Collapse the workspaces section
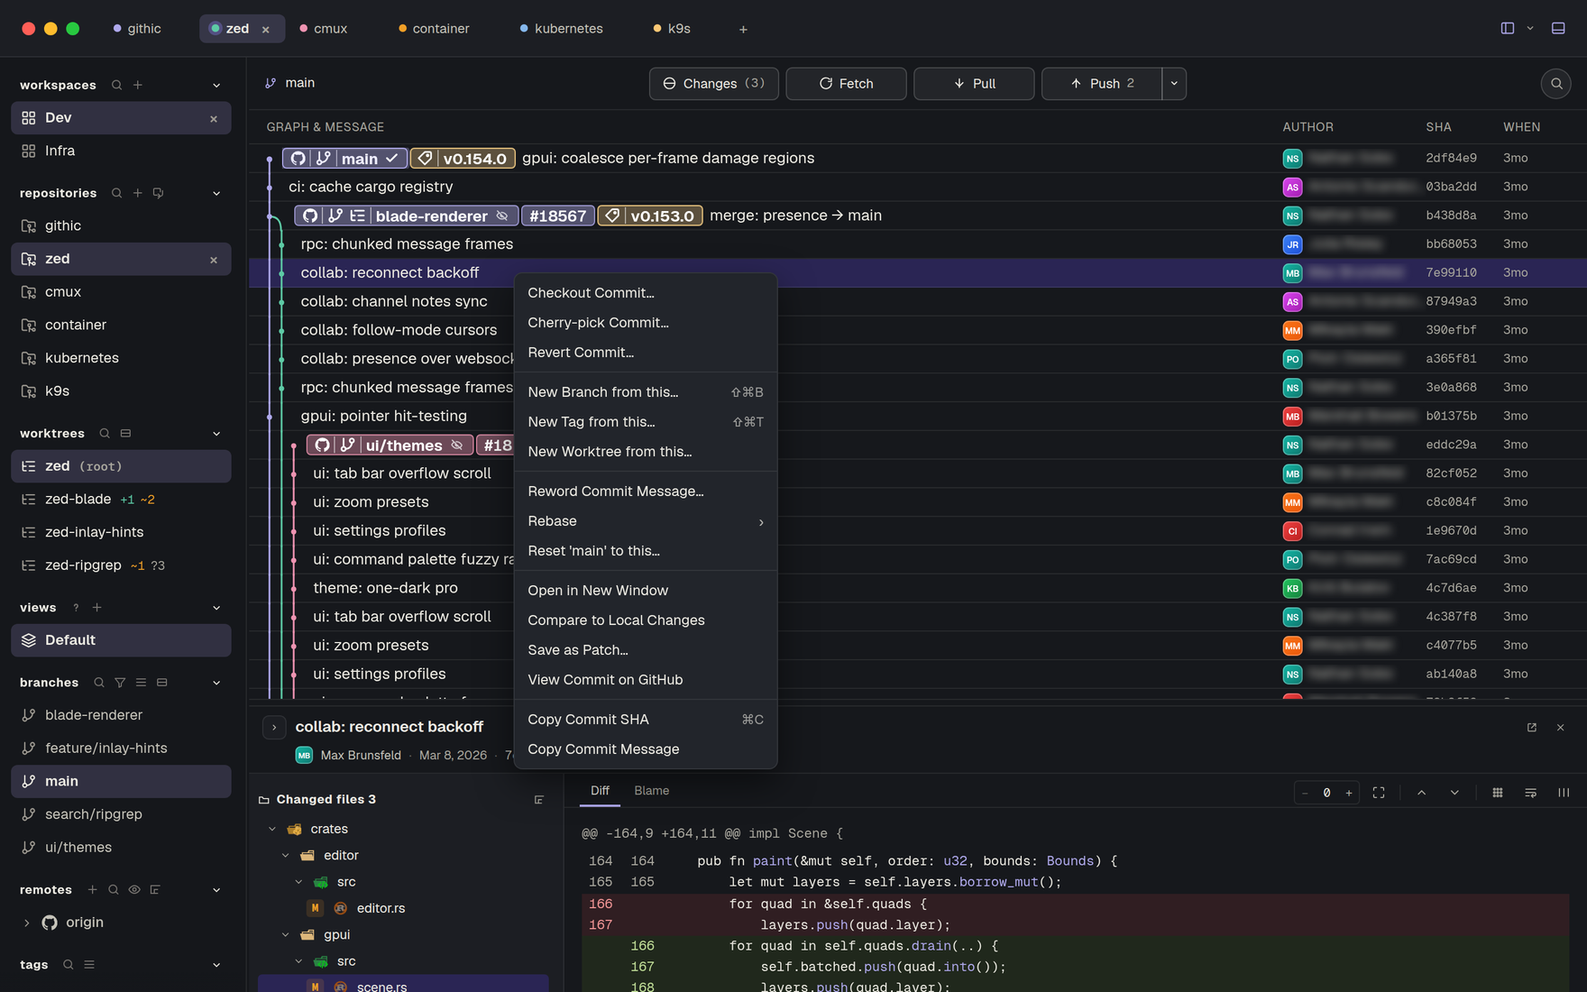 216,86
